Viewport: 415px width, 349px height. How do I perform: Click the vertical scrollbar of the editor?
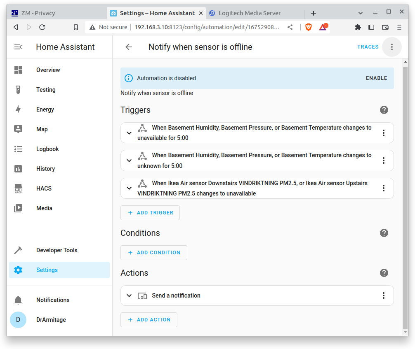405,197
